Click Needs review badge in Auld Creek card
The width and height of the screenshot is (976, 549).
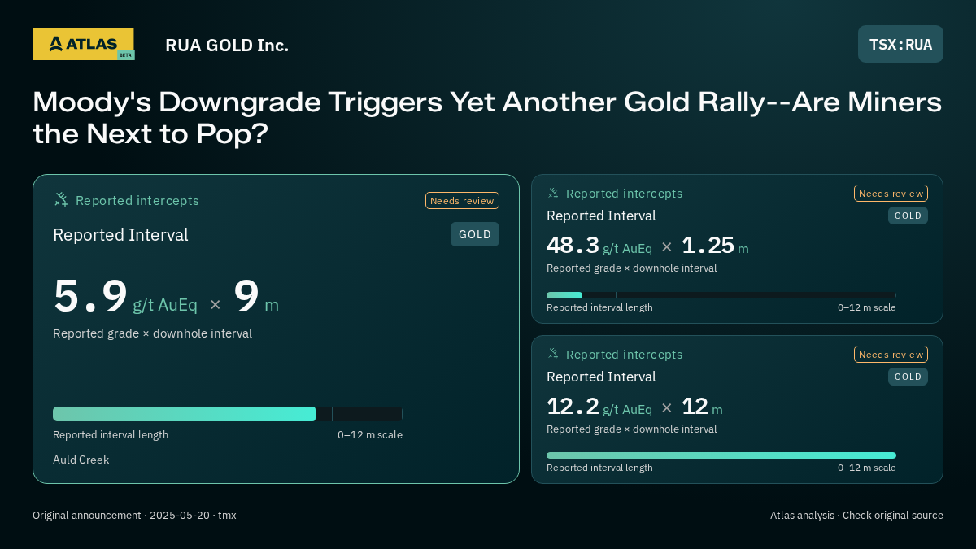[x=462, y=201]
